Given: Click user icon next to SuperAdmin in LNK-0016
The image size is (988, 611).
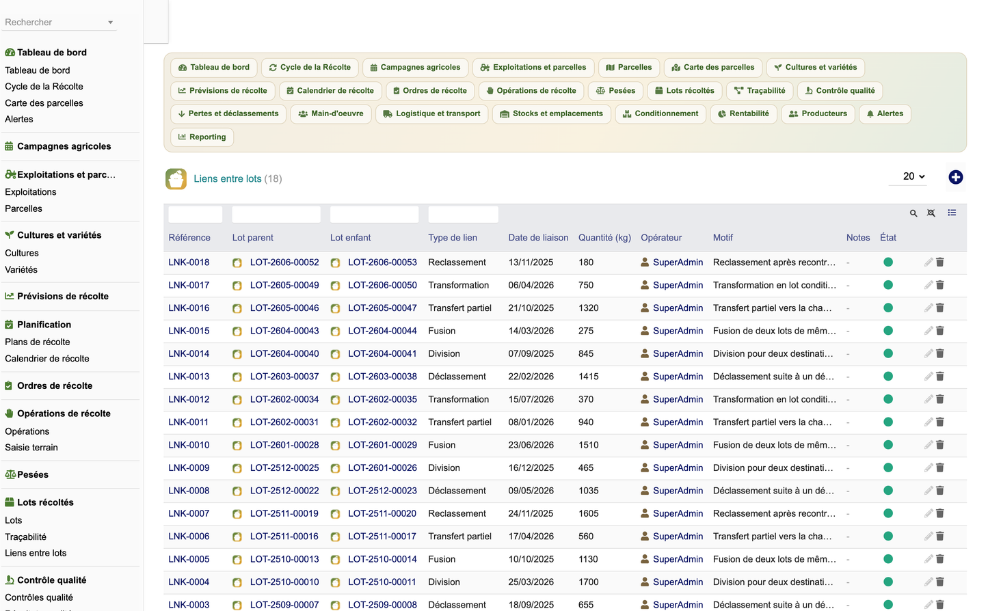Looking at the screenshot, I should [x=645, y=308].
